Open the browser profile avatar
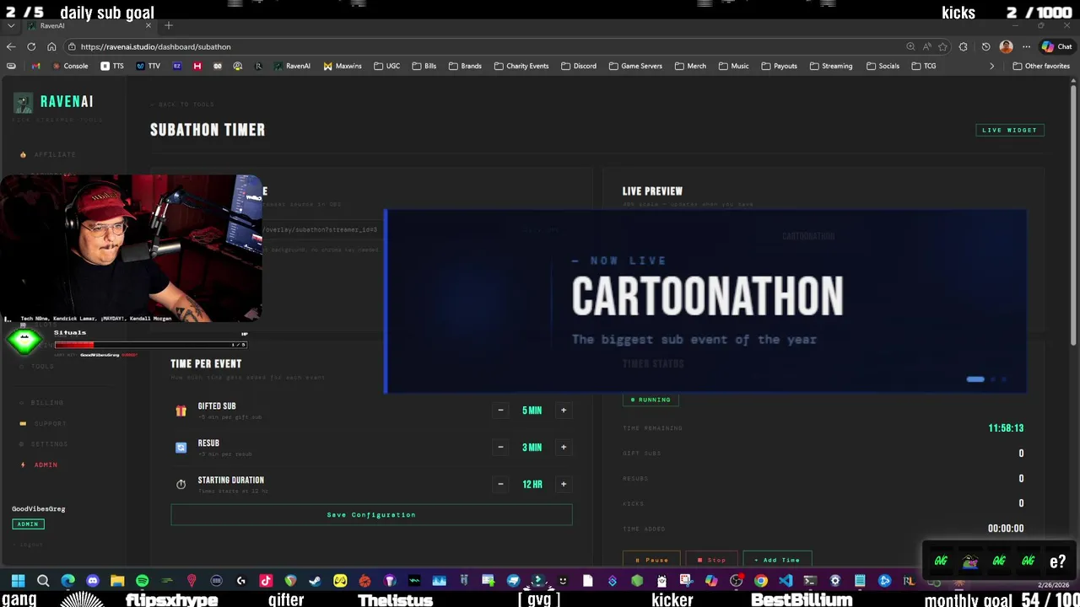This screenshot has height=607, width=1080. [1006, 46]
